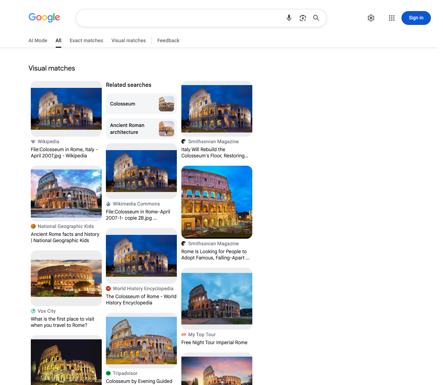Open 'The Colosseum of Rome - World History' link
Image resolution: width=443 pixels, height=385 pixels.
(141, 300)
